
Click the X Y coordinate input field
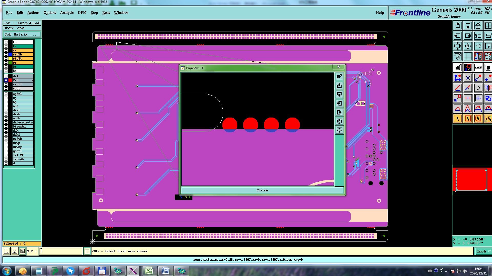pyautogui.click(x=61, y=251)
